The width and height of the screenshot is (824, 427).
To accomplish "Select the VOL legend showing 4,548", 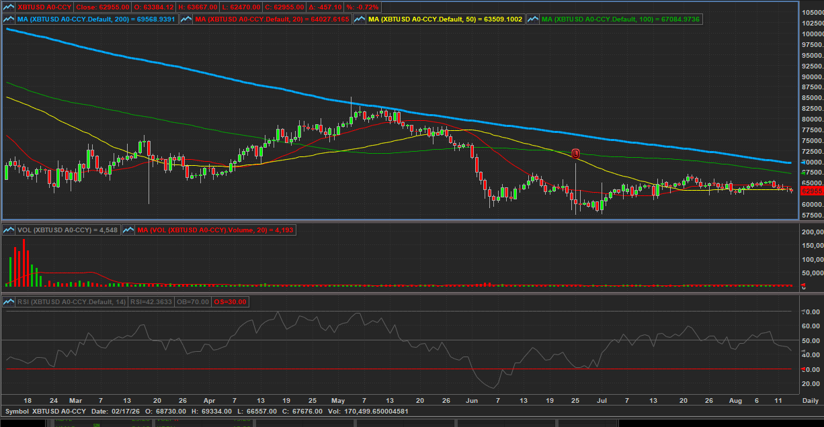I will click(x=68, y=230).
